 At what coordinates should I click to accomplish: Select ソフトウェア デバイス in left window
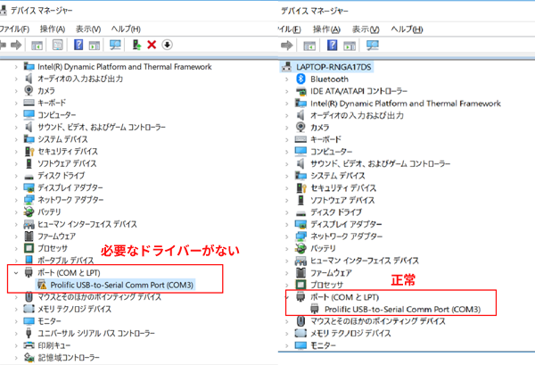pyautogui.click(x=67, y=163)
